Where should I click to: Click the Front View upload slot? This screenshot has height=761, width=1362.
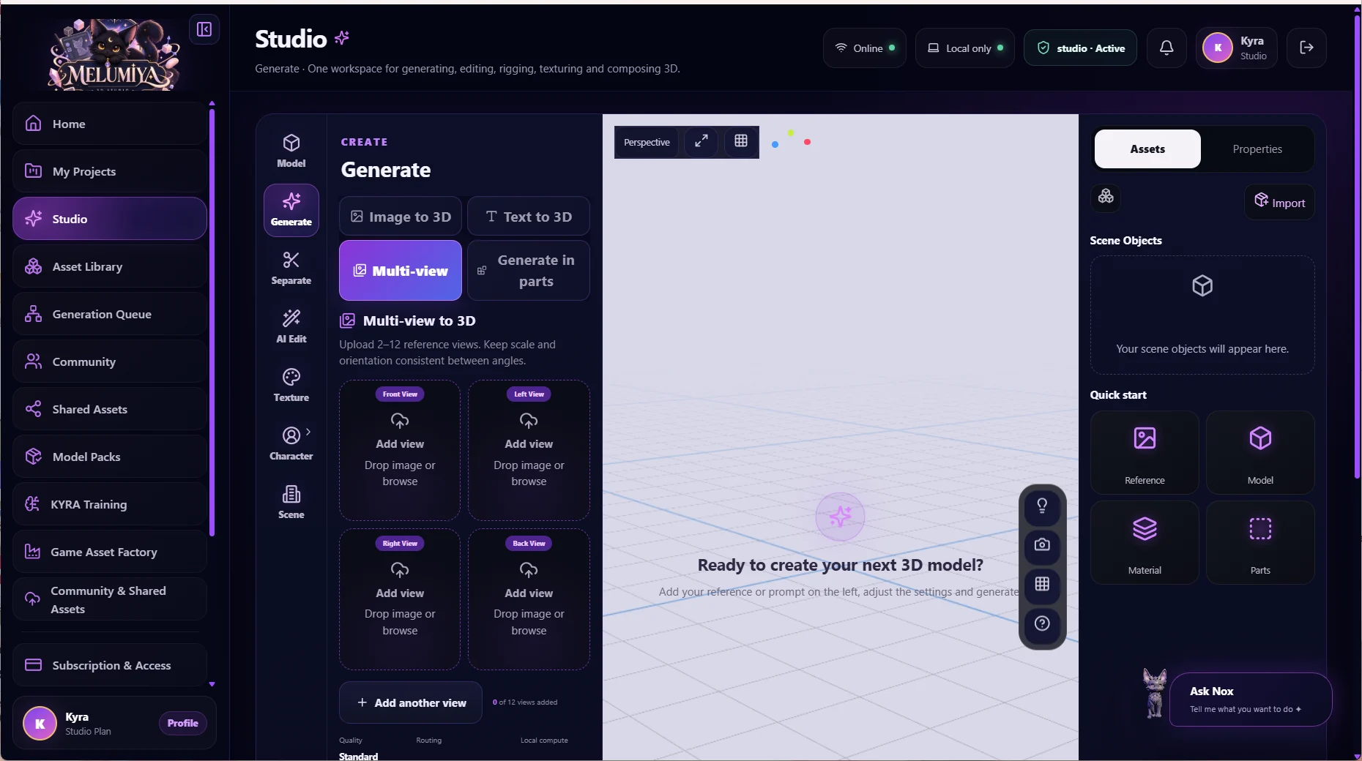(x=400, y=450)
